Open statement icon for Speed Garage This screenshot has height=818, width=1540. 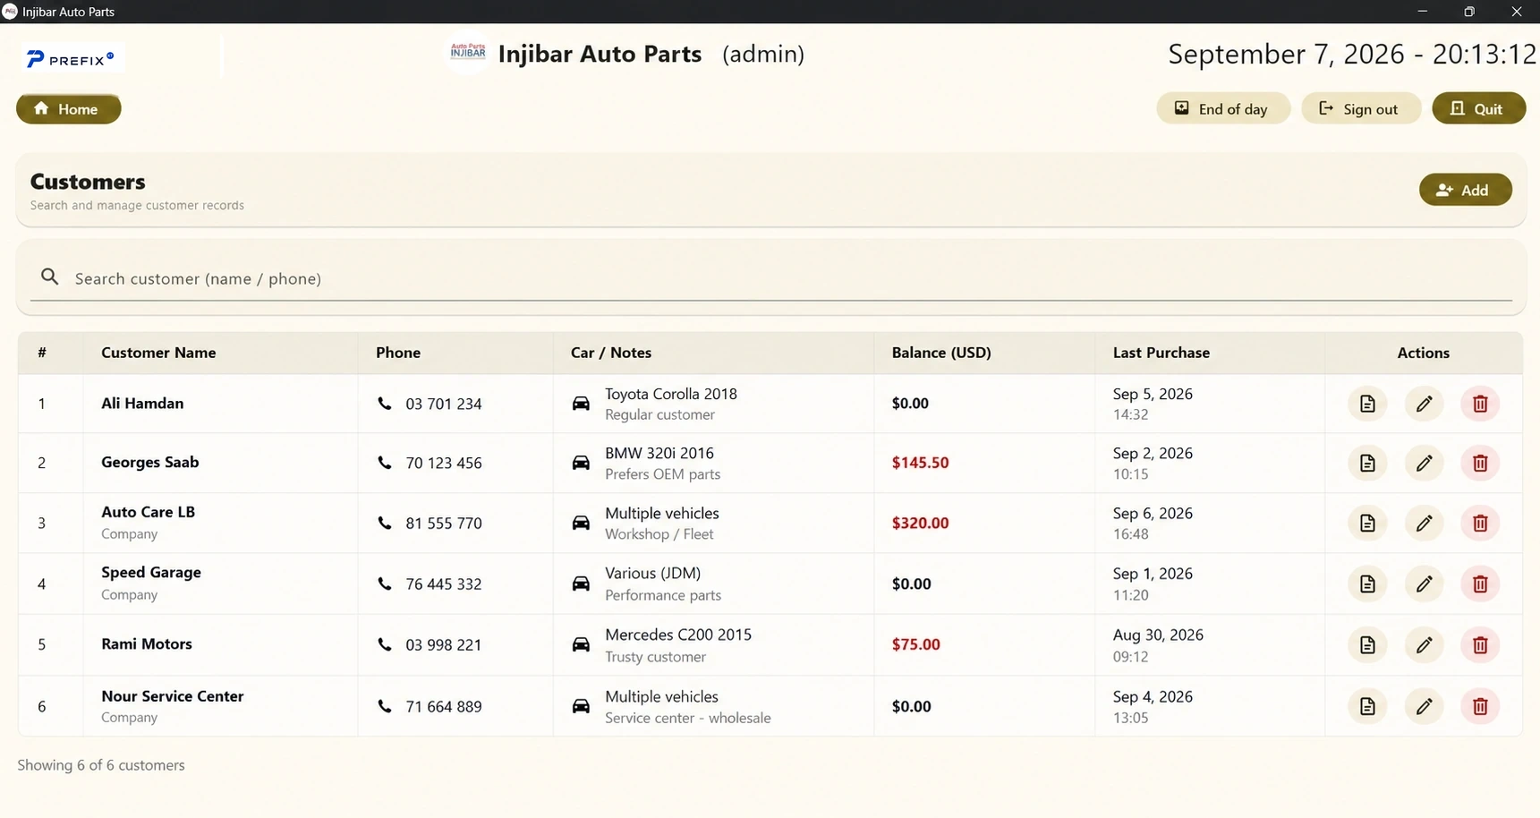(1367, 584)
